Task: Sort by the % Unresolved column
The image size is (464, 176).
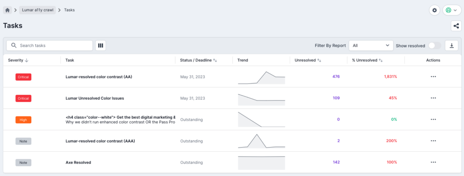Action: (367, 60)
